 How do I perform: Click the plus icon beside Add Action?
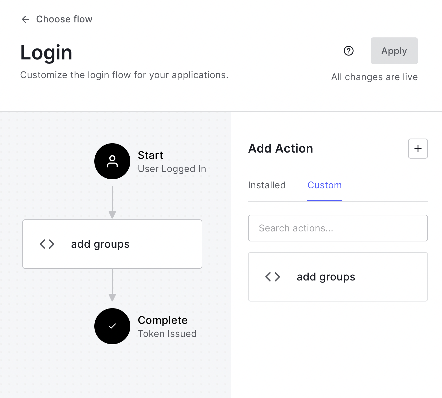pyautogui.click(x=418, y=149)
